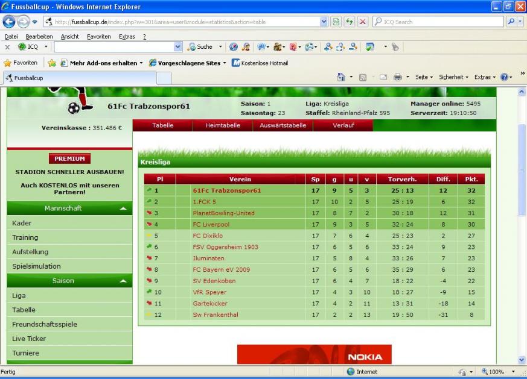Click the Print icon in command bar
The width and height of the screenshot is (527, 379).
coord(398,77)
